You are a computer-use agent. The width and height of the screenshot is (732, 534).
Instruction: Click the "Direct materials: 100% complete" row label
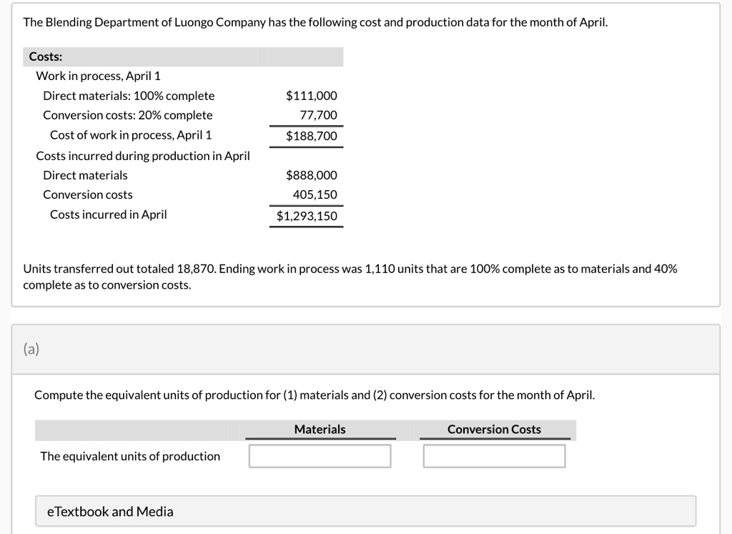129,96
